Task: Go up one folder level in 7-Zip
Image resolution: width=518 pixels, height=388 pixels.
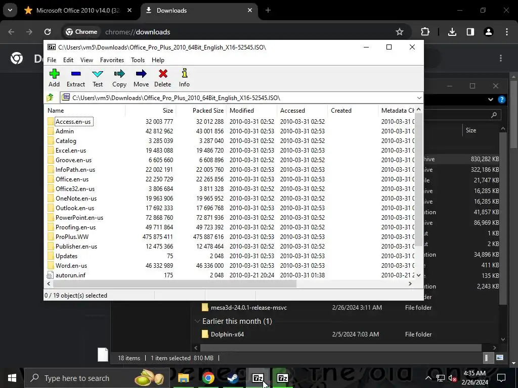Action: pos(50,98)
